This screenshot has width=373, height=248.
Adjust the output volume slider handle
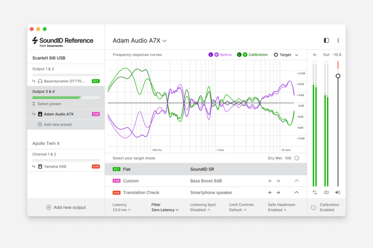[x=338, y=76]
